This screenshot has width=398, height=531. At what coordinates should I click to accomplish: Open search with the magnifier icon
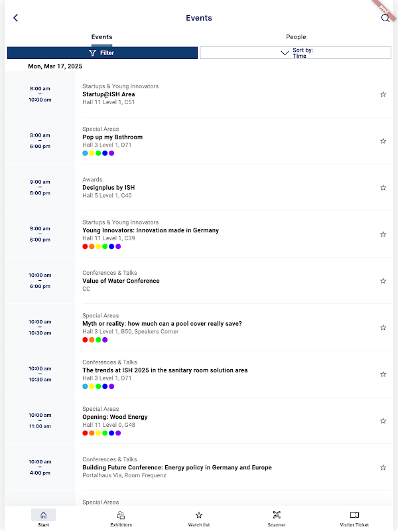(385, 19)
